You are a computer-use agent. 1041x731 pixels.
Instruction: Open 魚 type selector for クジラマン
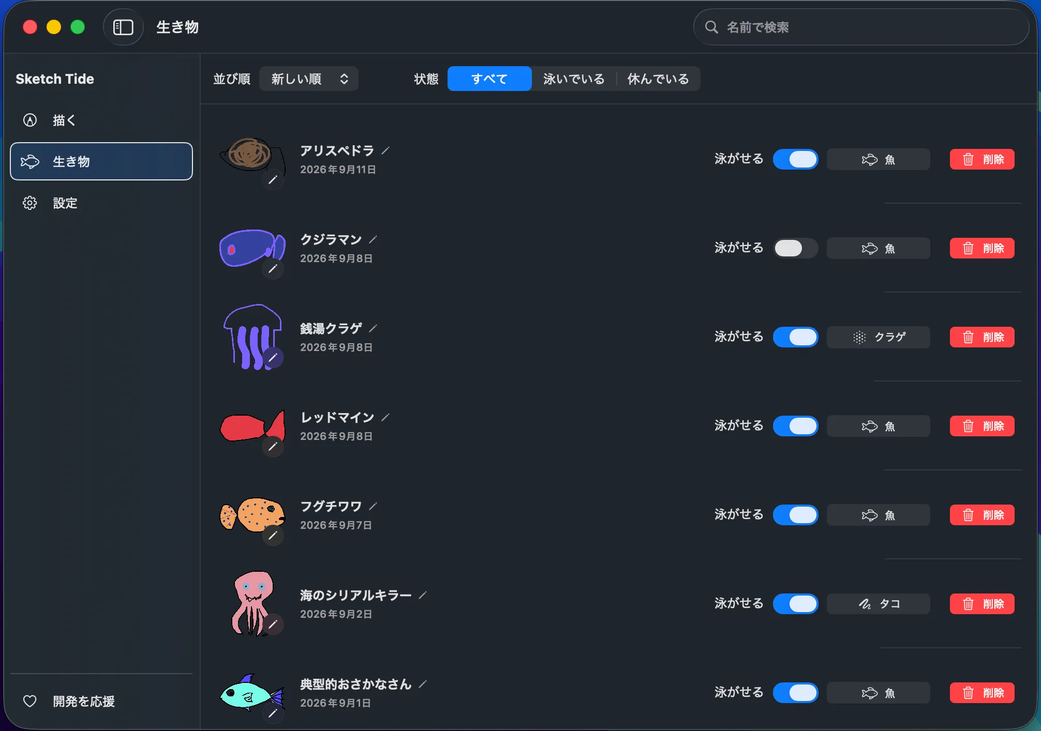pyautogui.click(x=879, y=248)
